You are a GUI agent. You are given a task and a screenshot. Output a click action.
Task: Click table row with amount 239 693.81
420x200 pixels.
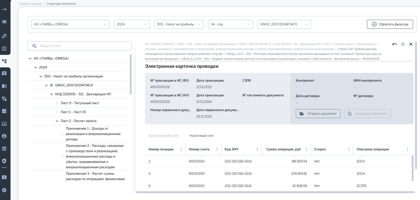278,174
